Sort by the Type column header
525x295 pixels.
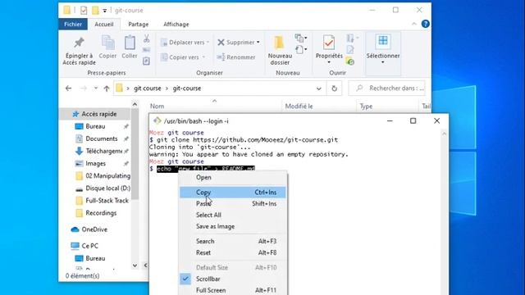coord(366,107)
